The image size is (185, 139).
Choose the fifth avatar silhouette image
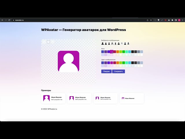point(116,44)
